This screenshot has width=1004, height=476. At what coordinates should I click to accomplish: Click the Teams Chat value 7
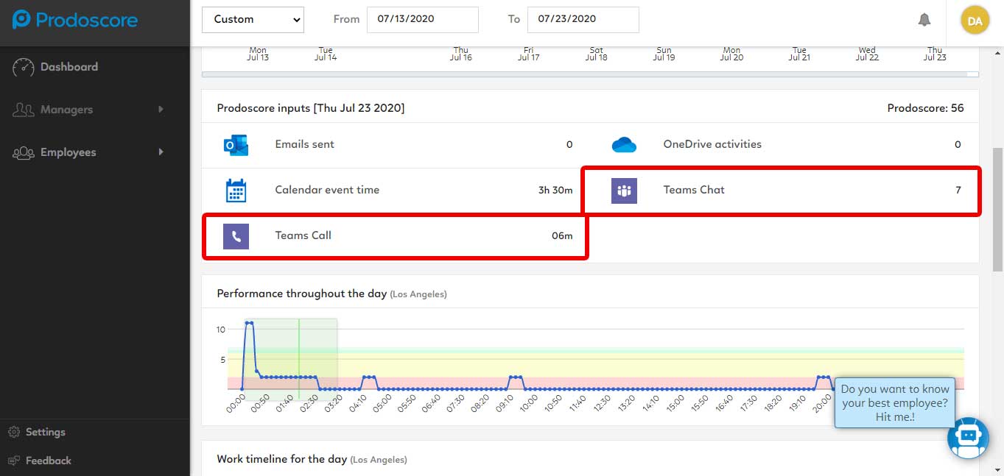(958, 190)
